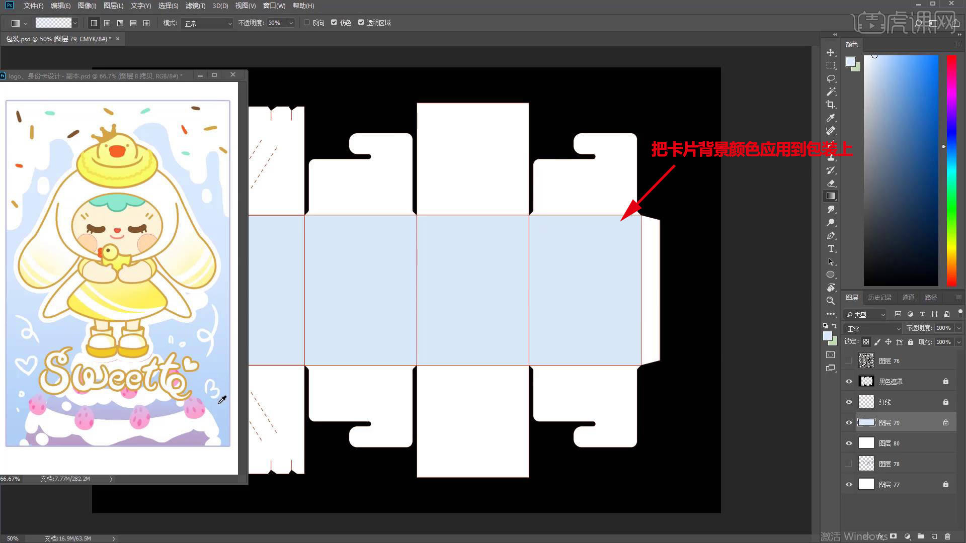The height and width of the screenshot is (543, 966).
Task: Open the tool preset picker arrow
Action: coord(25,23)
